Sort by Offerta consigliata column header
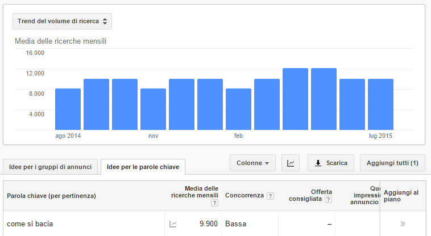431x236 pixels. pyautogui.click(x=310, y=195)
